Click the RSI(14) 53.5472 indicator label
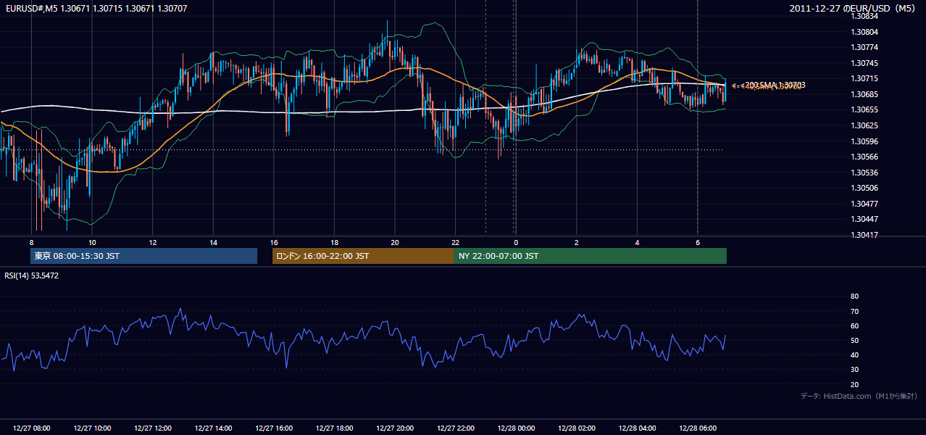This screenshot has width=926, height=435. (x=32, y=275)
